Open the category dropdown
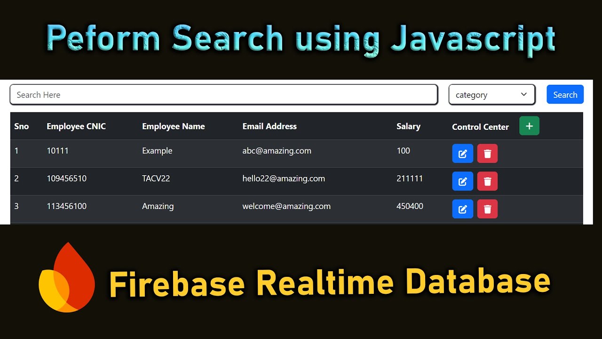The width and height of the screenshot is (602, 339). 492,95
